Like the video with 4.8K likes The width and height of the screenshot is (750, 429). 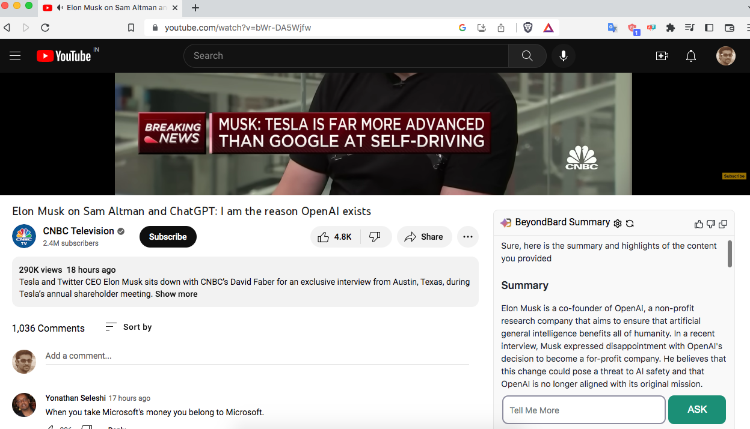(335, 237)
